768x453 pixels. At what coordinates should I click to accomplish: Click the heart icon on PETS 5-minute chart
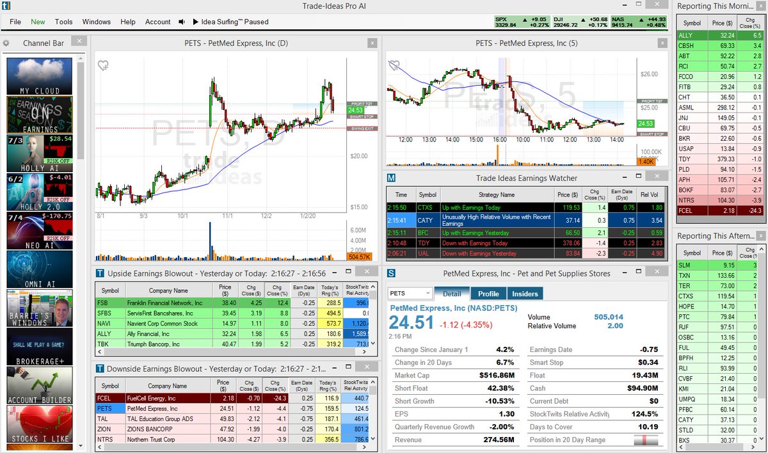pos(394,65)
